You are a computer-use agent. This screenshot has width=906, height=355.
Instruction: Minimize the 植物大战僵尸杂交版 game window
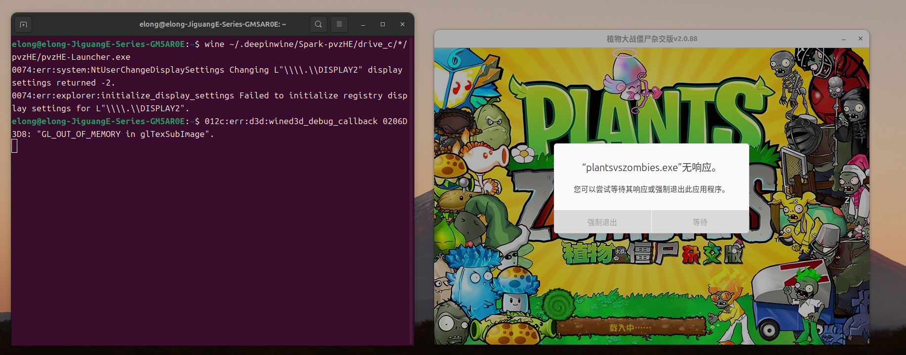[844, 39]
